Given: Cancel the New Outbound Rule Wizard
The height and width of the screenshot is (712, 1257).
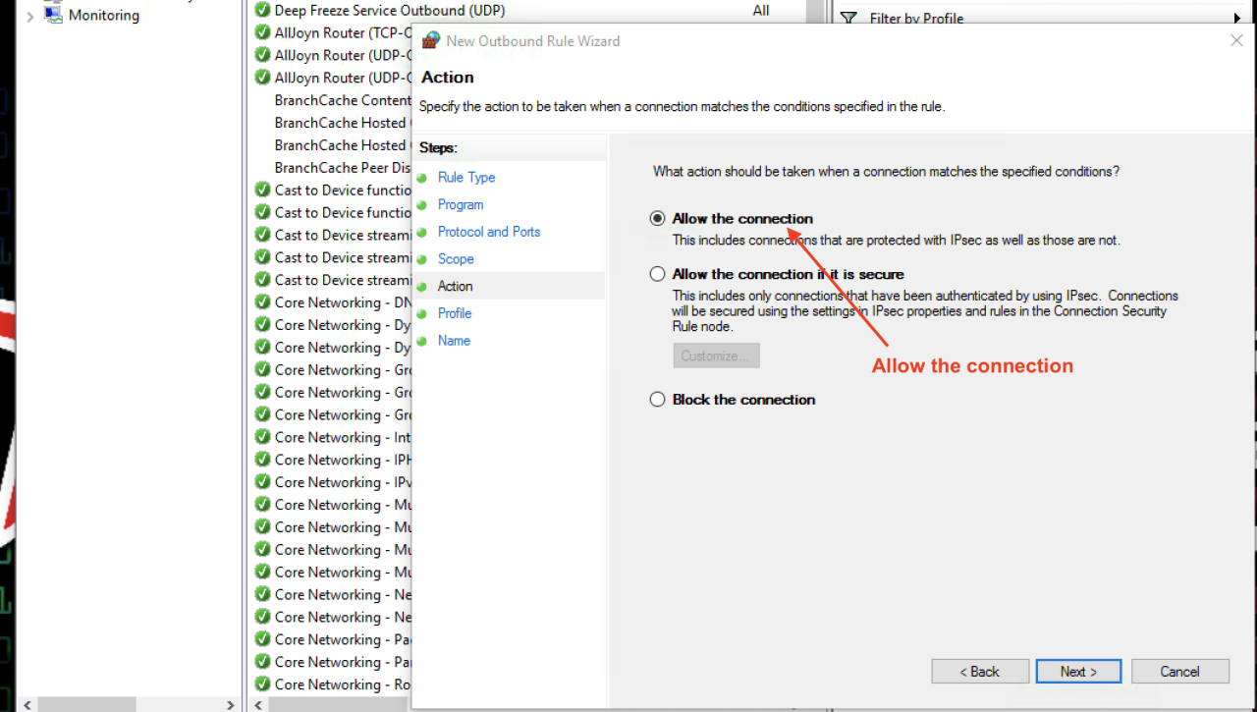Looking at the screenshot, I should pyautogui.click(x=1179, y=671).
